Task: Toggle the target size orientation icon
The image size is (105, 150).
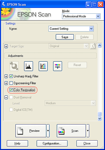Action: (x=93, y=46)
